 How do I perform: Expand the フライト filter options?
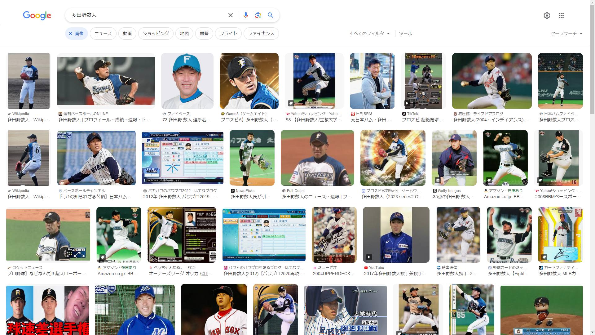pyautogui.click(x=228, y=33)
